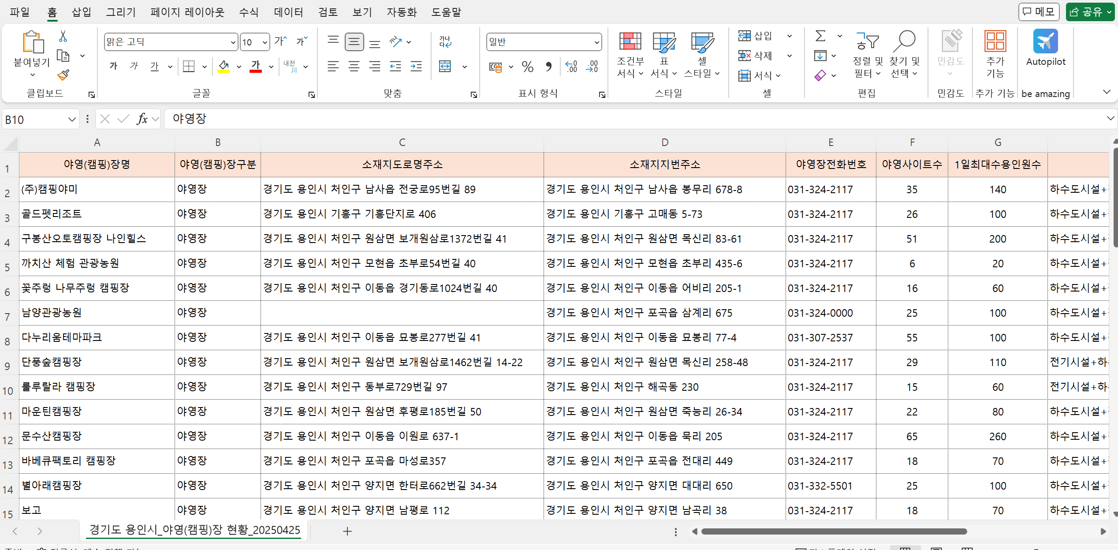Toggle italic (가) formatting
The image size is (1118, 550).
pos(134,67)
